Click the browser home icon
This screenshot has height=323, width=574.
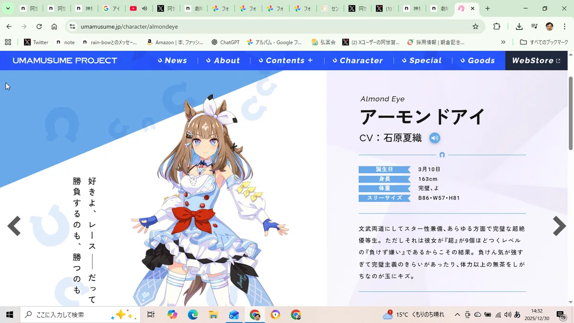[54, 27]
